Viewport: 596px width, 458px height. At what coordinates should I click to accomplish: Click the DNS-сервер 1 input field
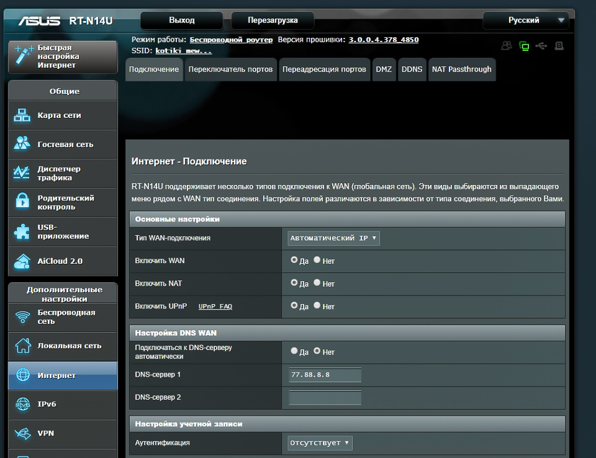pyautogui.click(x=325, y=375)
